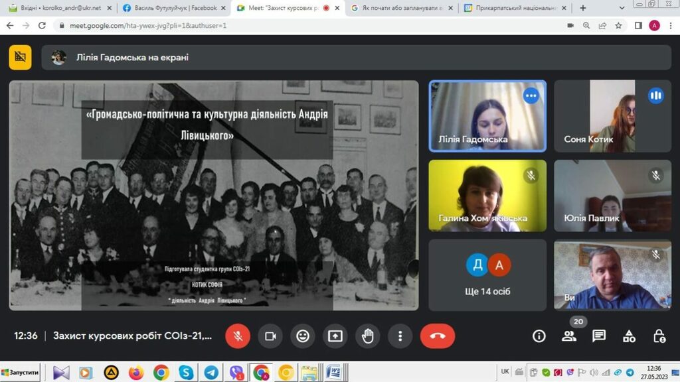Open the activities panel icon

[629, 336]
